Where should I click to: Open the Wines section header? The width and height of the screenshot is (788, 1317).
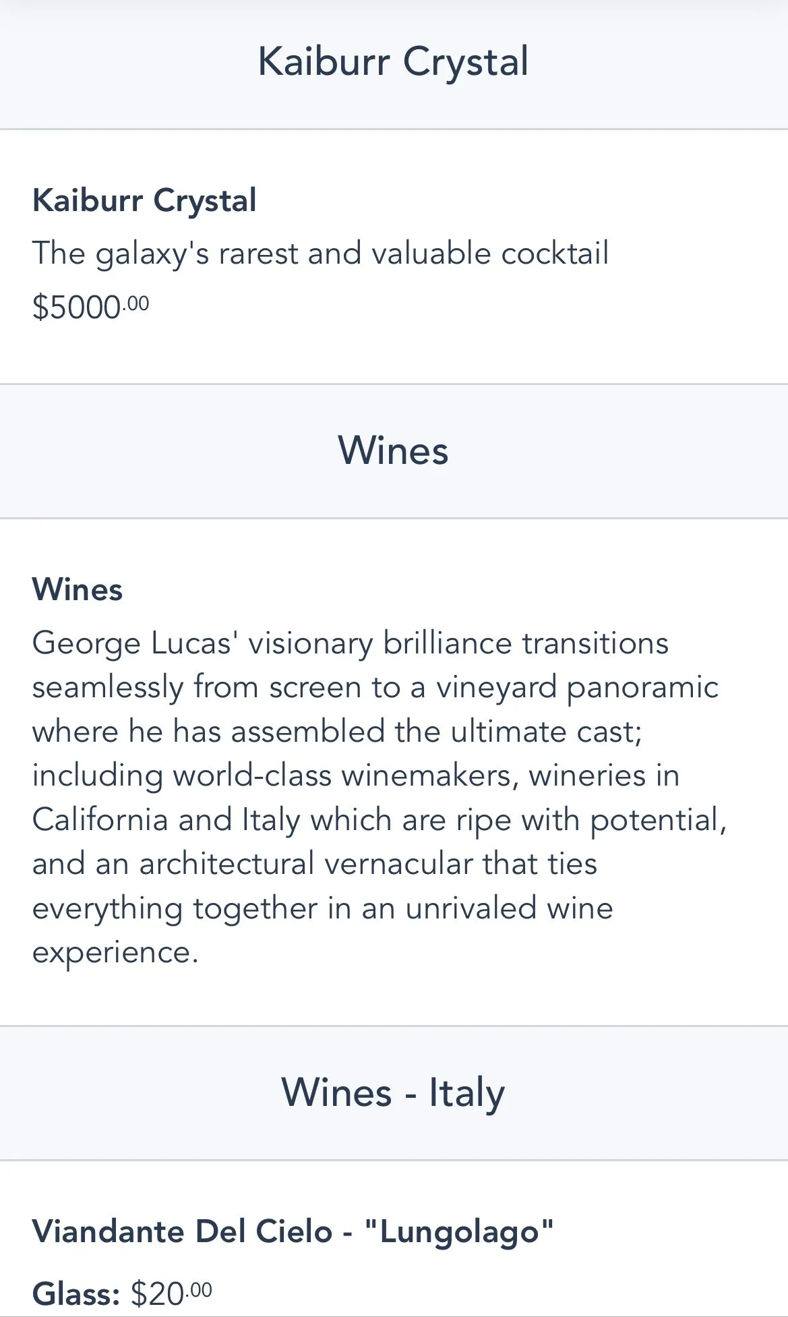coord(394,451)
